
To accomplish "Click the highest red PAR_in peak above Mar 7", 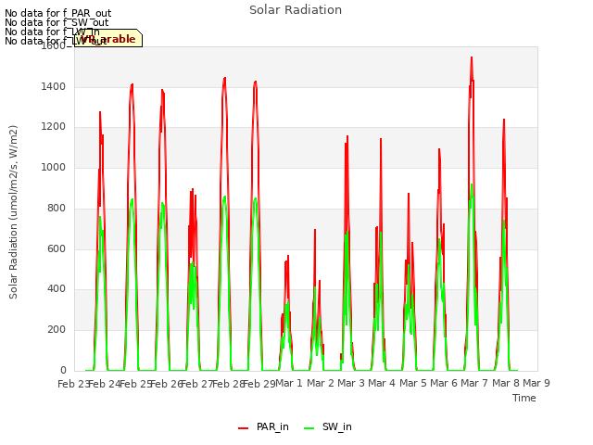I will click(x=472, y=57).
